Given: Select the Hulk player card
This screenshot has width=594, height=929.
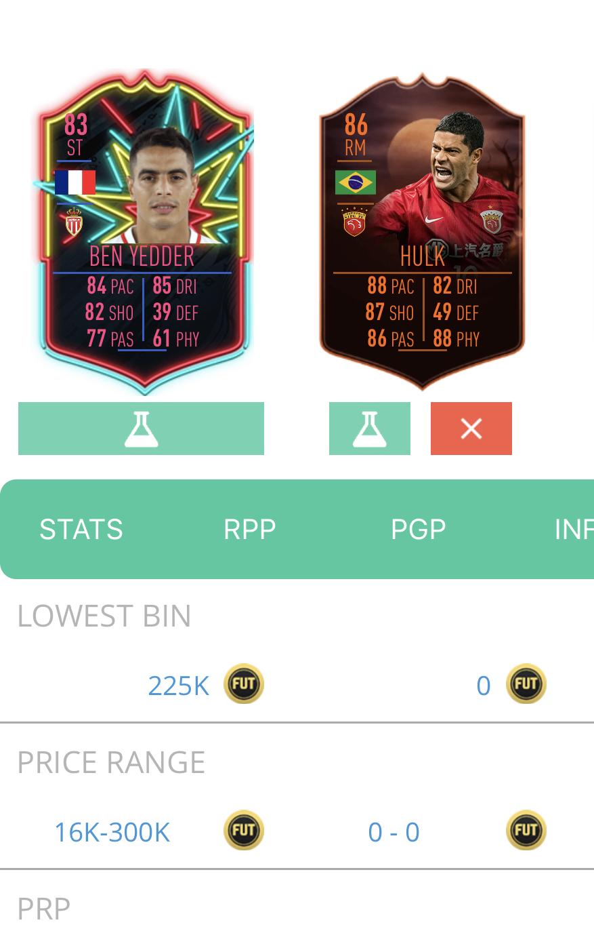Looking at the screenshot, I should click(x=422, y=231).
